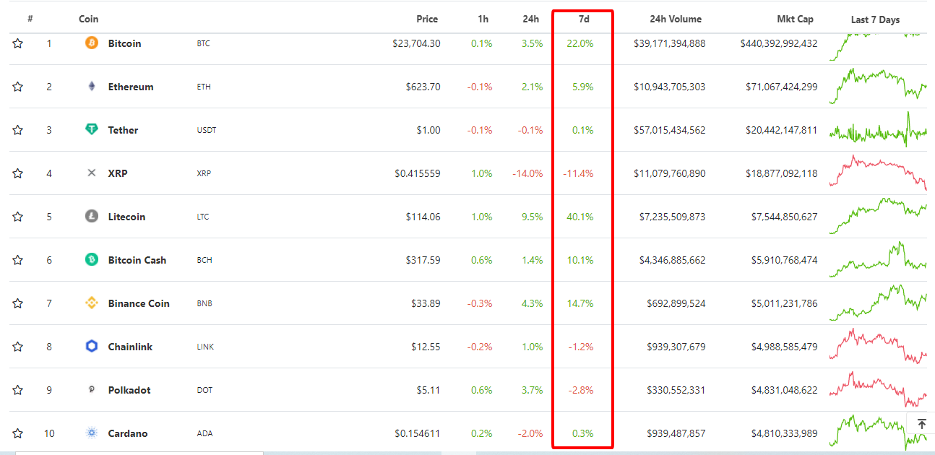The width and height of the screenshot is (935, 455).
Task: Star Polkadot as a favorite
Action: pyautogui.click(x=18, y=390)
